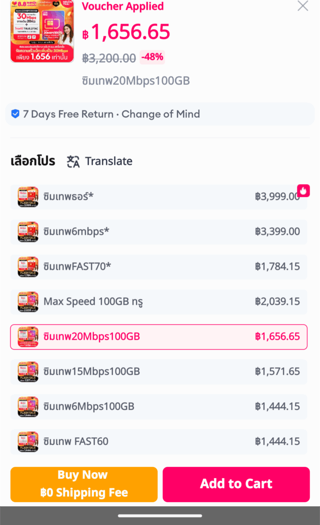320x525 pixels.
Task: Close the product options sheet
Action: coord(303,6)
